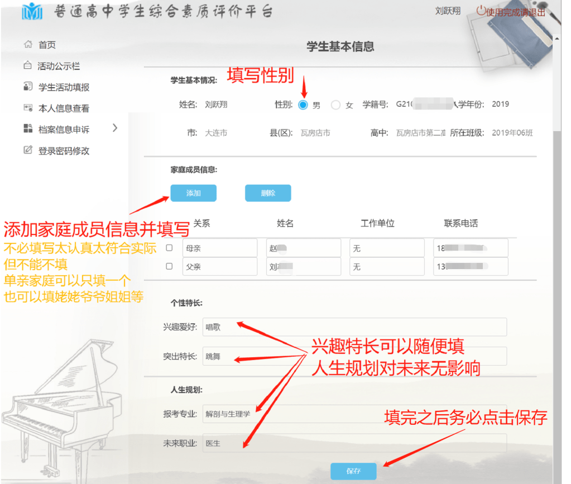Screen dimensions: 571x484
Task: Click the 兴趣爱好 input field
Action: pos(354,327)
